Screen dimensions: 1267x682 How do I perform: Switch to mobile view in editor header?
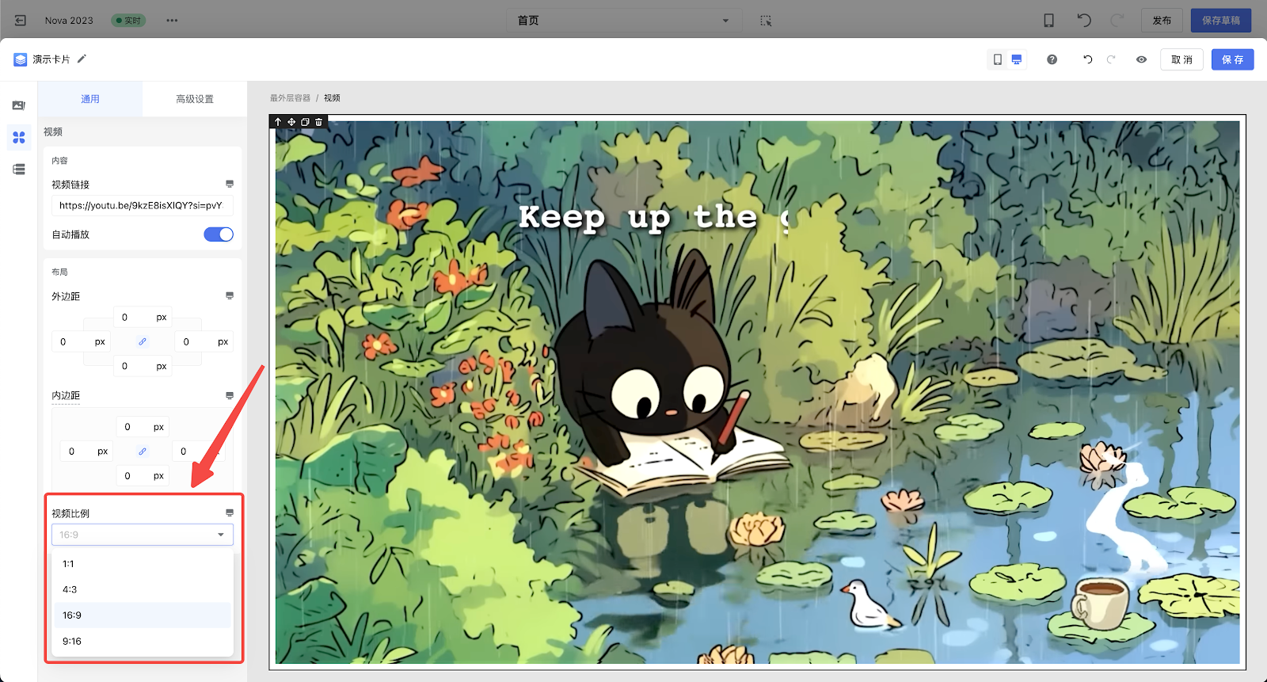pos(998,59)
